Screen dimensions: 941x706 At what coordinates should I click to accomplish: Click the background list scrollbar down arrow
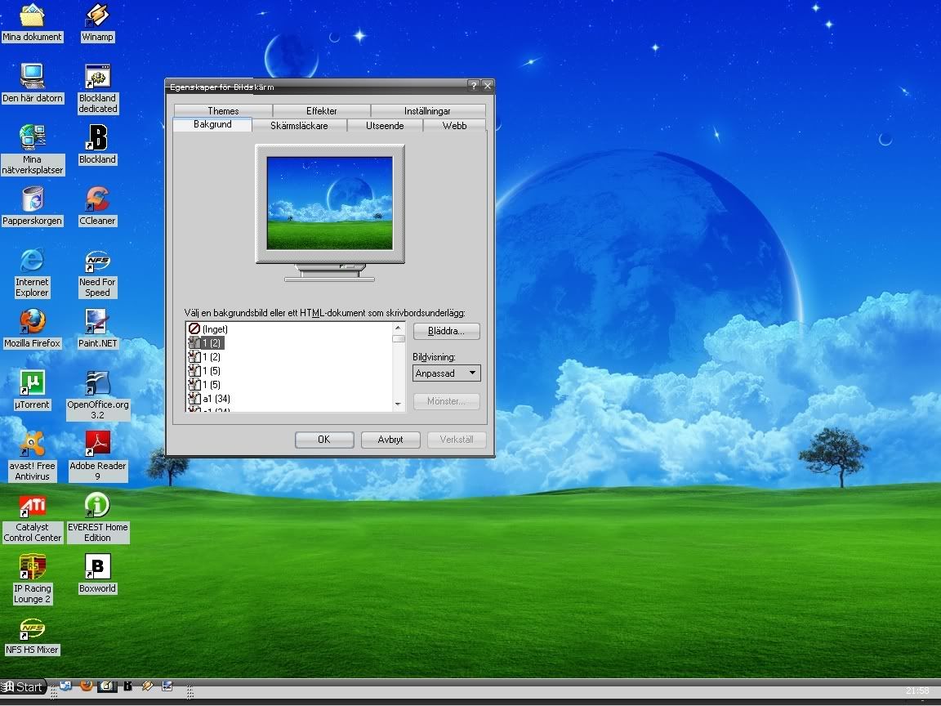(x=399, y=404)
